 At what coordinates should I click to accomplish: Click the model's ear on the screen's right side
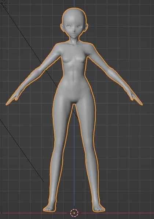coord(86,27)
